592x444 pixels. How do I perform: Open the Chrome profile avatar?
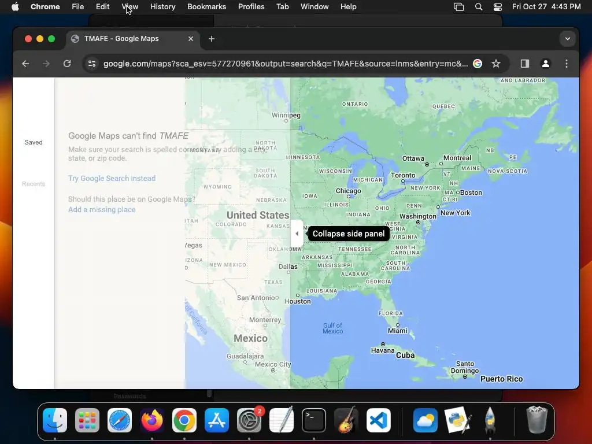(x=546, y=64)
